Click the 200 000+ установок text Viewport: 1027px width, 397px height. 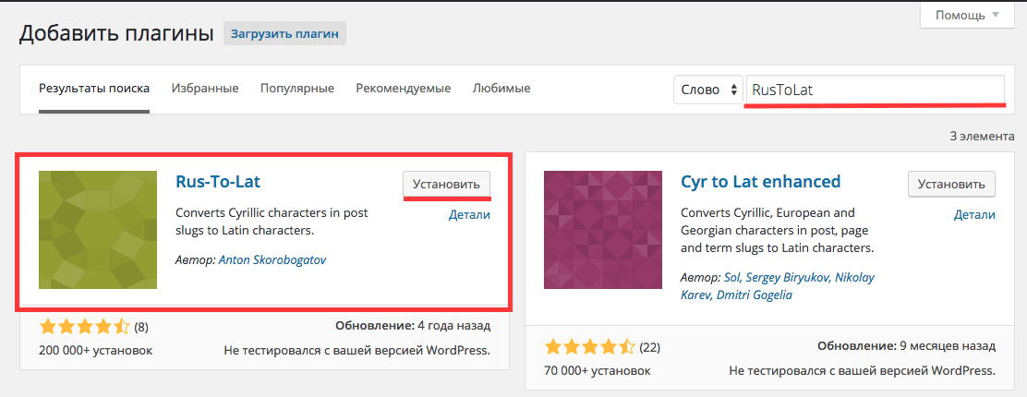(96, 351)
